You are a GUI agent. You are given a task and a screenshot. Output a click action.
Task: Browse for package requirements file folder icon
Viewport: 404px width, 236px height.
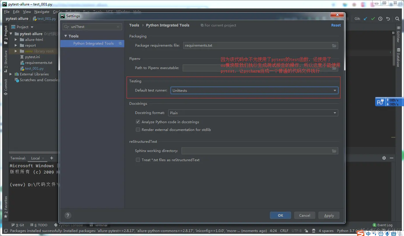tap(334, 45)
